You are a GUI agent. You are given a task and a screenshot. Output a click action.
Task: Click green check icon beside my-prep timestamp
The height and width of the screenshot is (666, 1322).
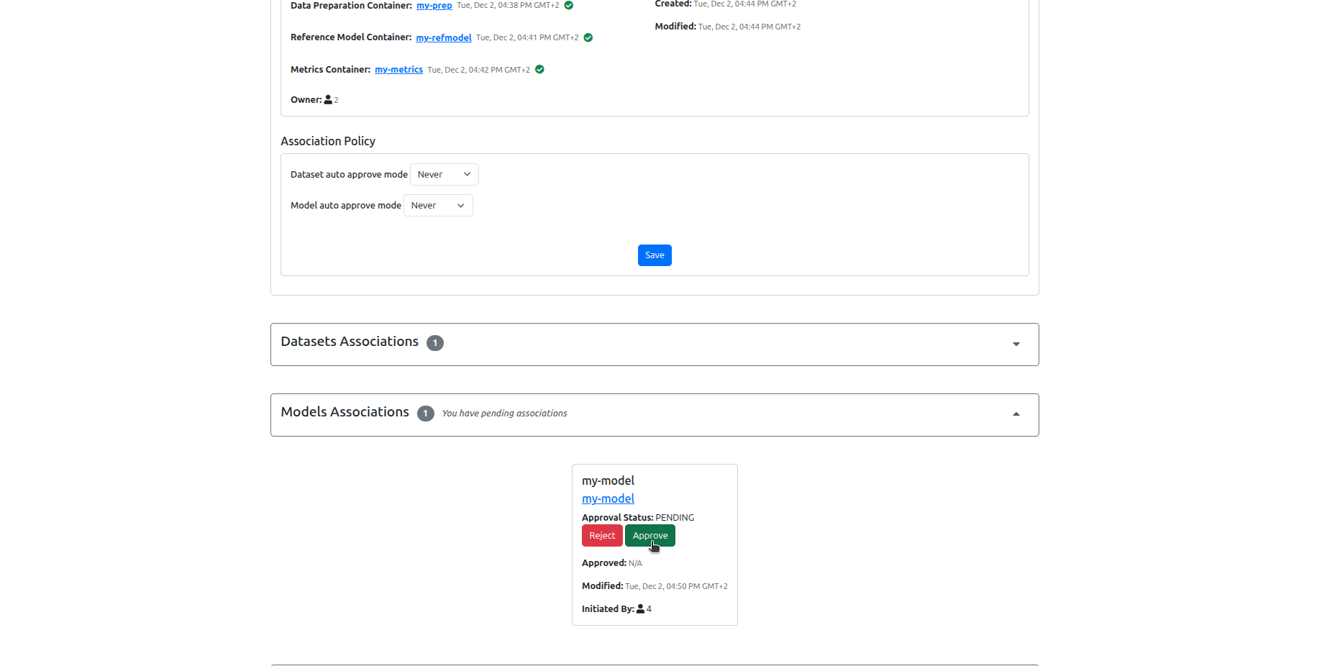(x=569, y=5)
